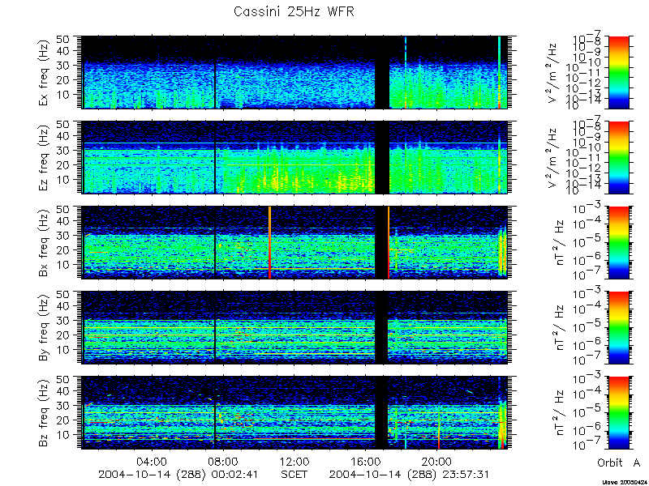Screen dimensions: 649x486
Task: Click the '08:00' time axis label
Action: (x=224, y=461)
